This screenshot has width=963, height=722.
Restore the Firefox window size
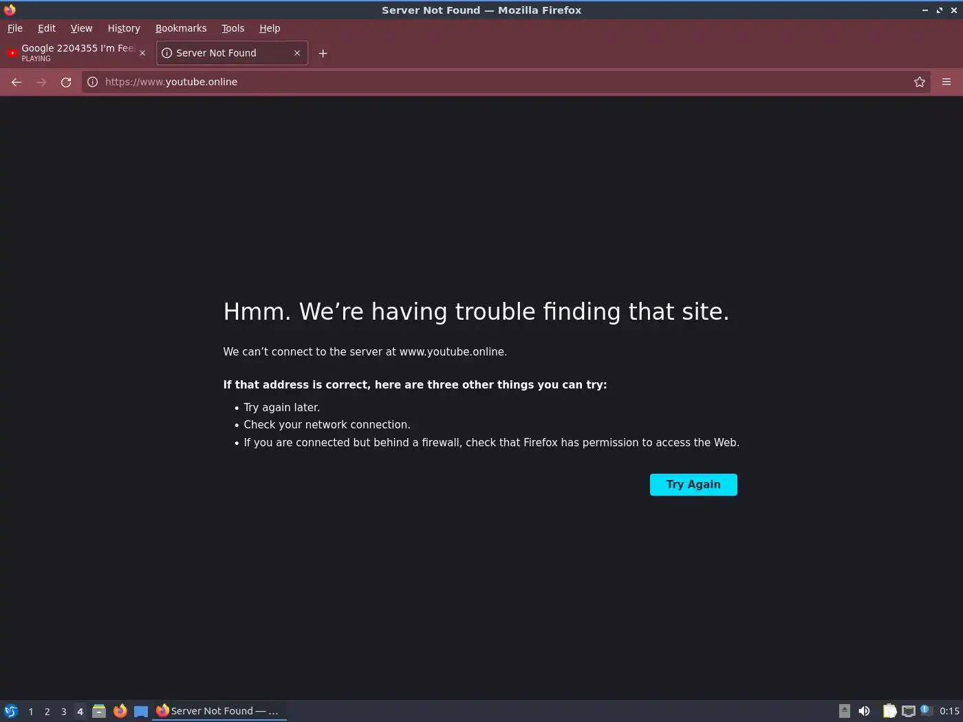[940, 10]
